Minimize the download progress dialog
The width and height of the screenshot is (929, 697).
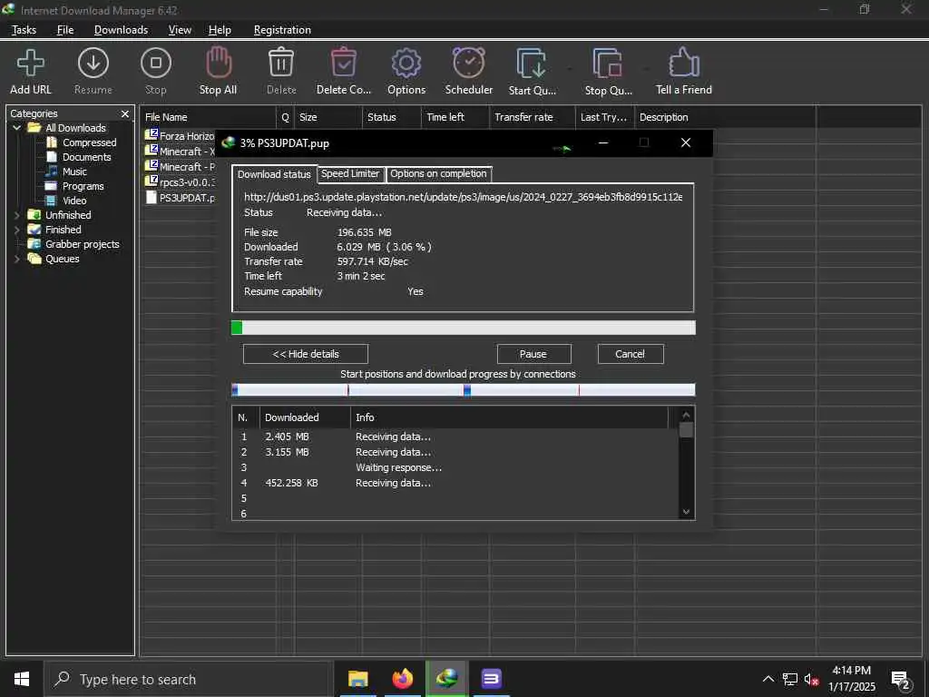pos(603,142)
